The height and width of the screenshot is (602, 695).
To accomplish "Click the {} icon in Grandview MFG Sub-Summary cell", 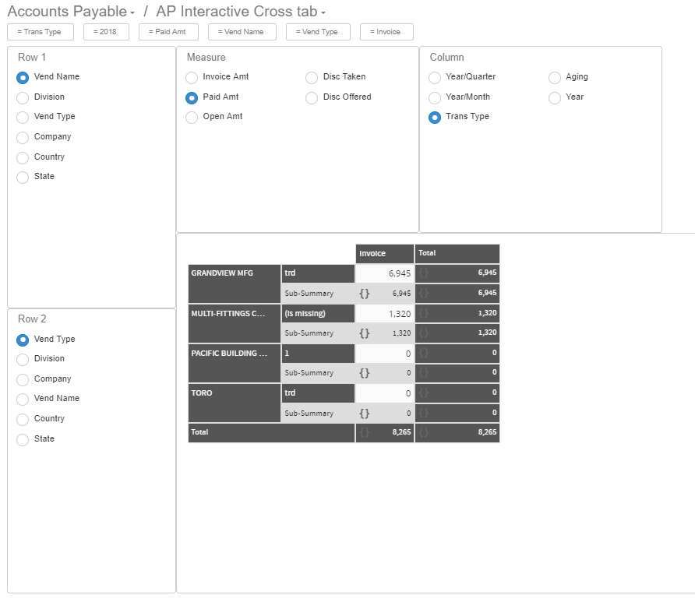I will pos(364,294).
